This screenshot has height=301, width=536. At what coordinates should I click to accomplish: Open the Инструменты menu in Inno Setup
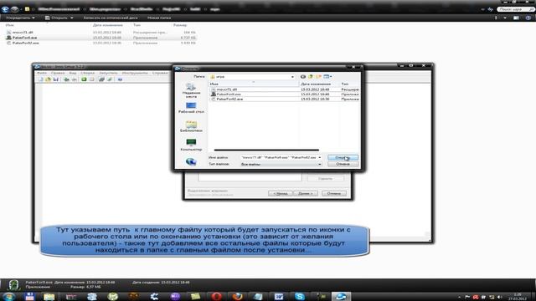click(x=135, y=73)
